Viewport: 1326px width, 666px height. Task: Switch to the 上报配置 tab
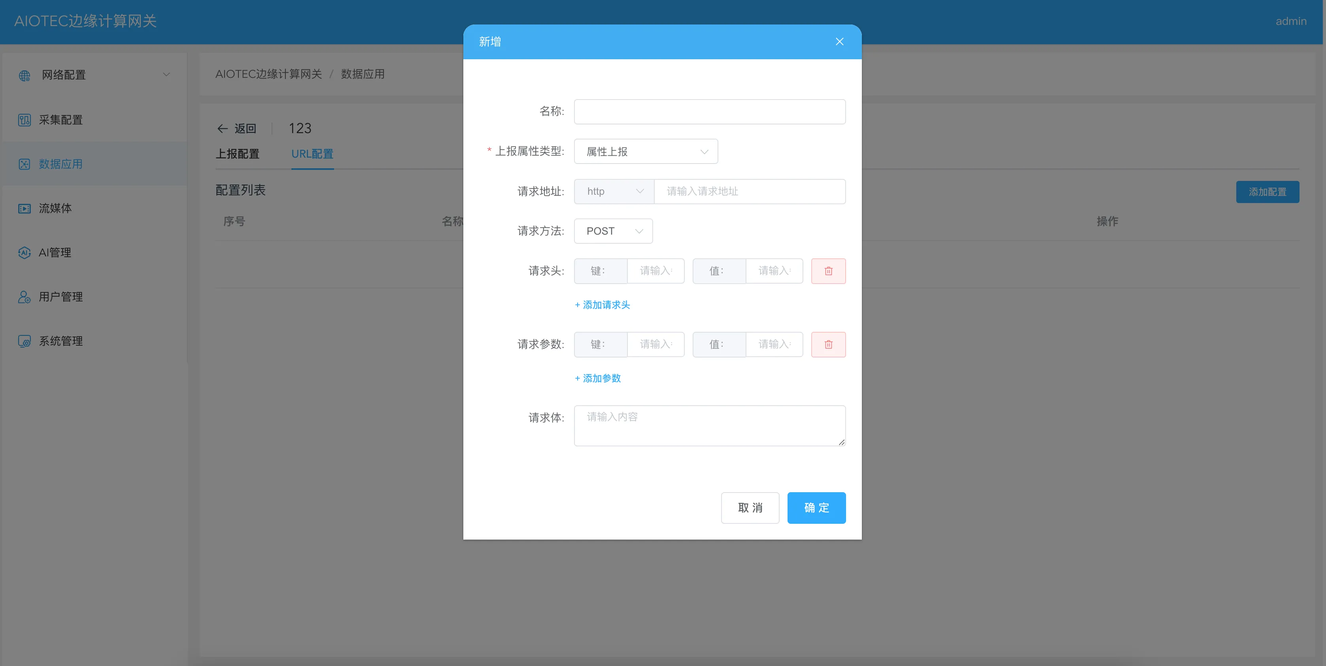[x=237, y=154]
